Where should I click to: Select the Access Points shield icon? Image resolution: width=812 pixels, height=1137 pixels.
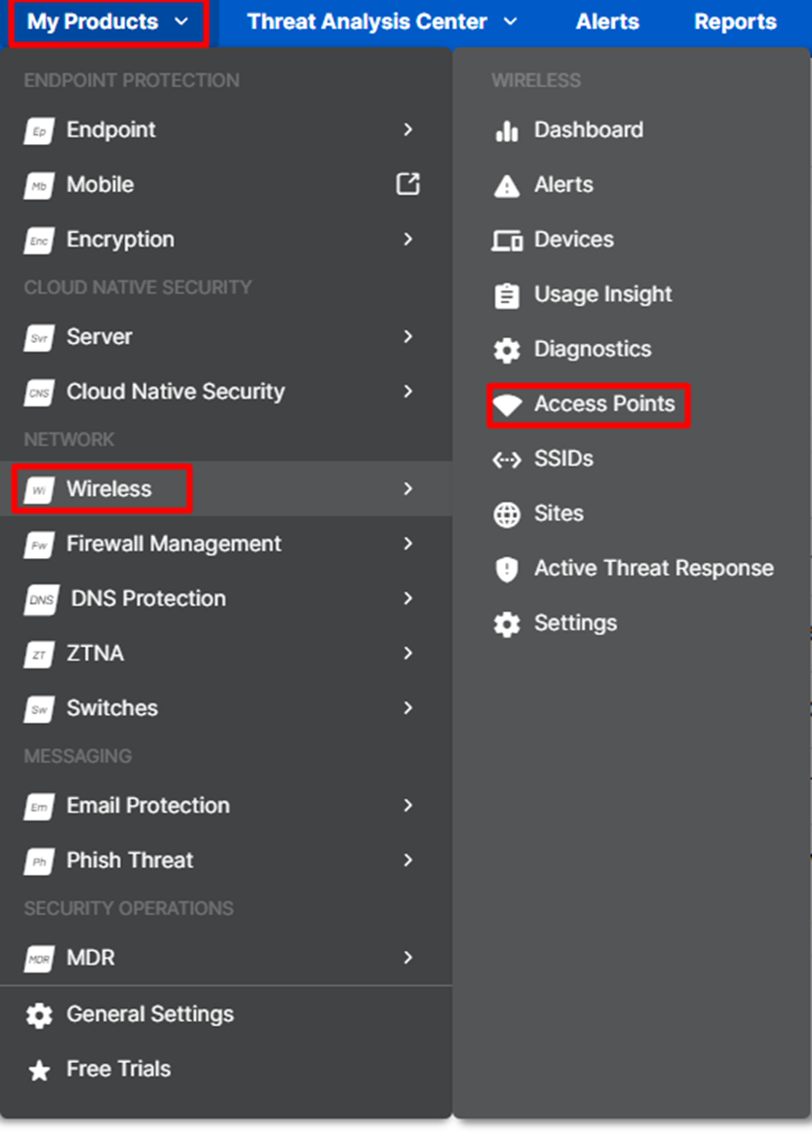point(507,403)
